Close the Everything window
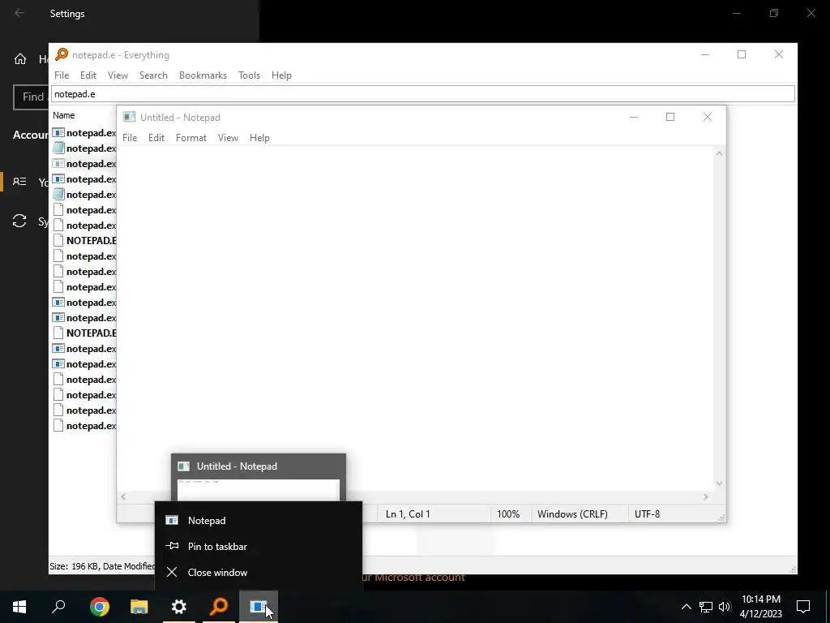 click(779, 54)
